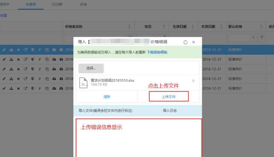Viewport: 274px width, 157px height.
Task: Click the 选择... file chooser button
Action: pos(91,68)
